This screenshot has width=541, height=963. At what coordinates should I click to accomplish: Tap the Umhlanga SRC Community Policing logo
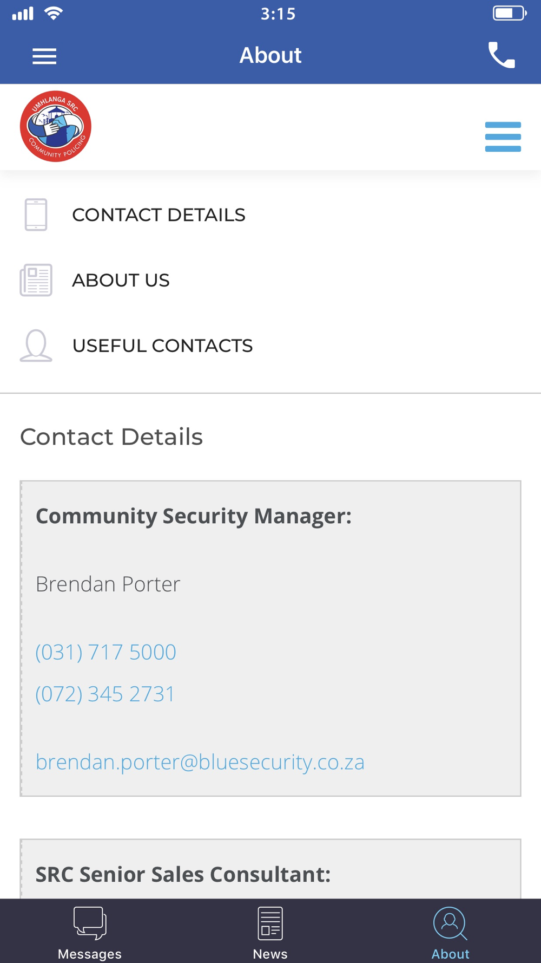click(56, 126)
